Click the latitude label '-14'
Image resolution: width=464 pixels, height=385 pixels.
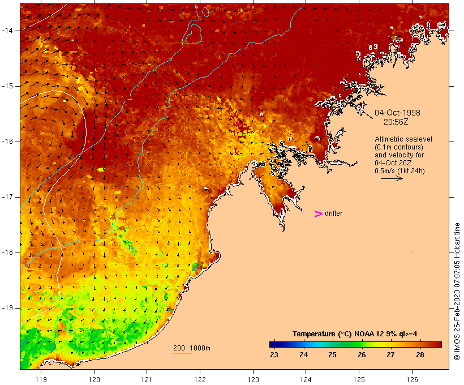(x=7, y=30)
